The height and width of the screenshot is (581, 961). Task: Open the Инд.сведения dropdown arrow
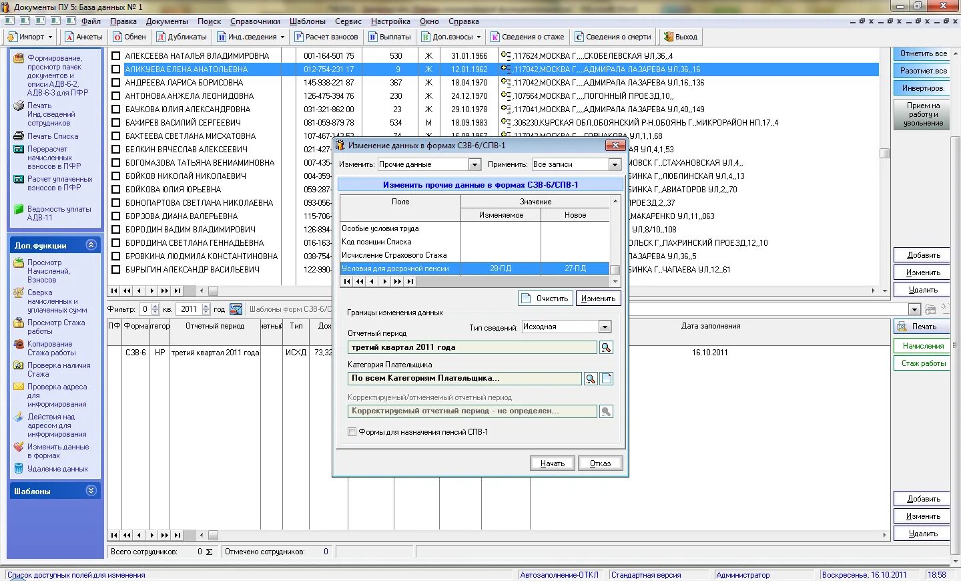pyautogui.click(x=282, y=37)
